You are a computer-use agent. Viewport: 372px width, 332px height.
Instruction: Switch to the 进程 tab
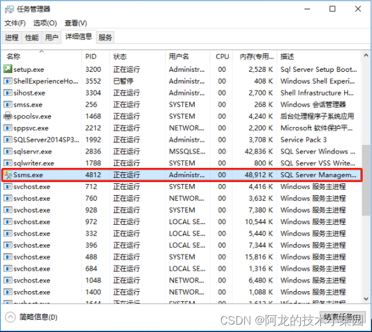pos(12,37)
